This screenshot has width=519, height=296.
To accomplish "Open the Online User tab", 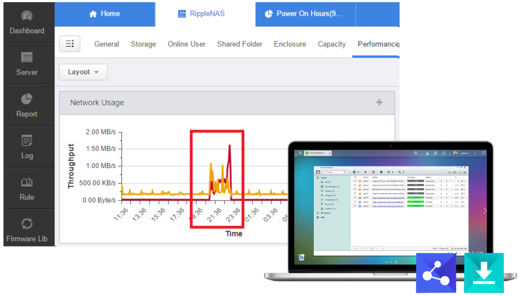I will (186, 44).
